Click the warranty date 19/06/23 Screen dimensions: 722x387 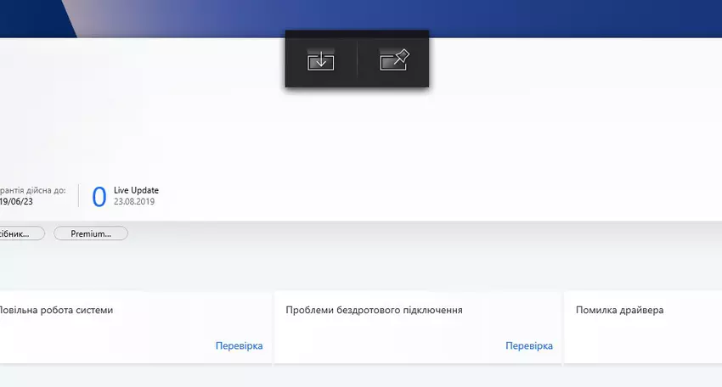click(x=17, y=202)
